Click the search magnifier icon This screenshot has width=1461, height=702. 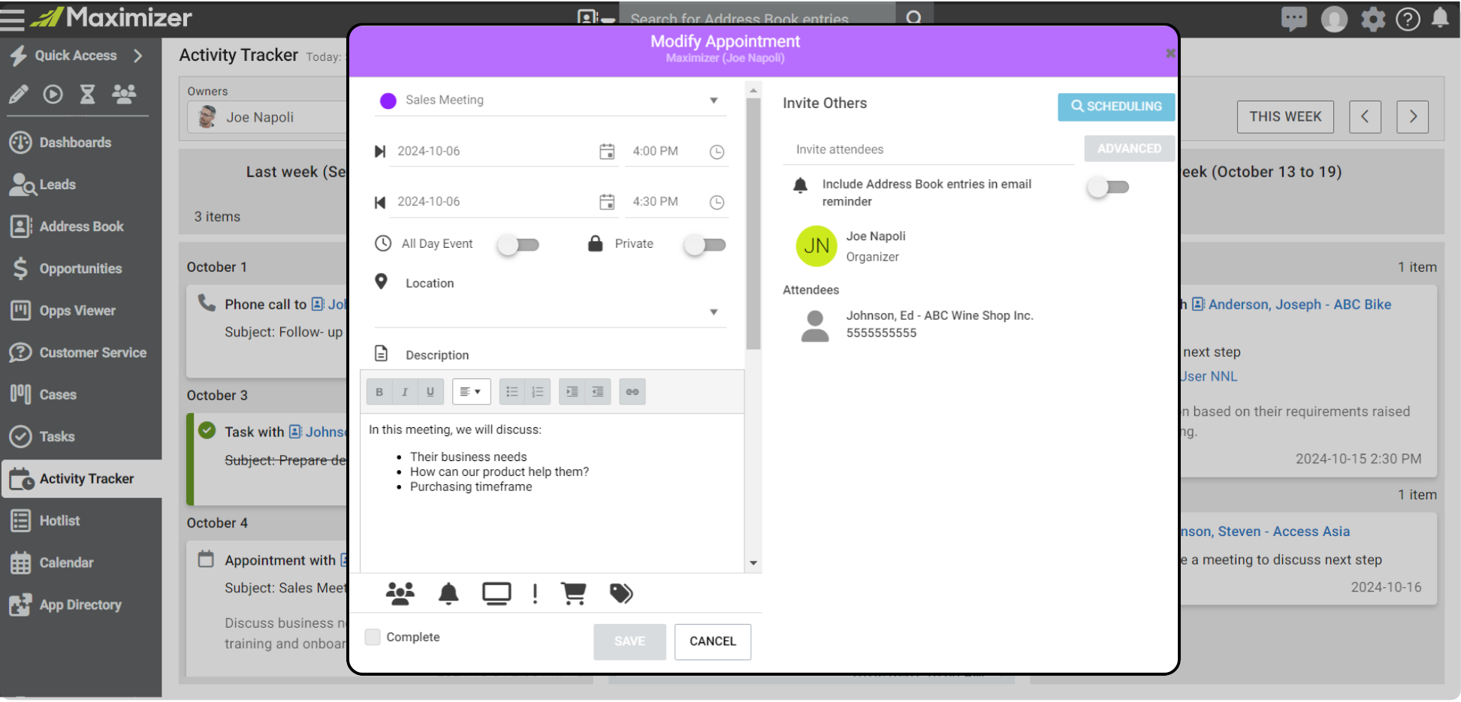tap(914, 17)
